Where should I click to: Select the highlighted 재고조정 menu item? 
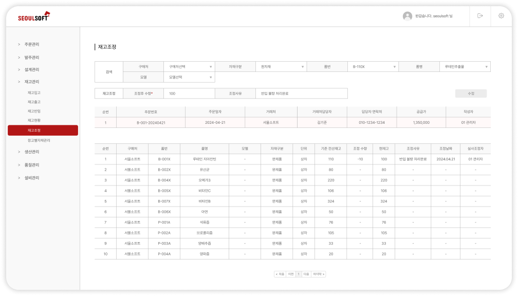click(43, 131)
